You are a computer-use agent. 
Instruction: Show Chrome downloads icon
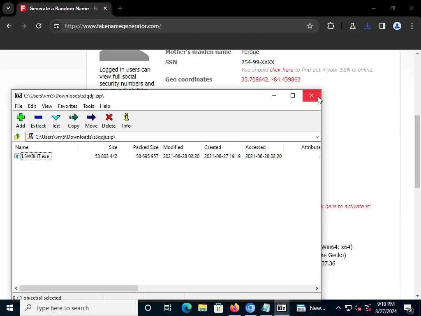click(x=368, y=26)
